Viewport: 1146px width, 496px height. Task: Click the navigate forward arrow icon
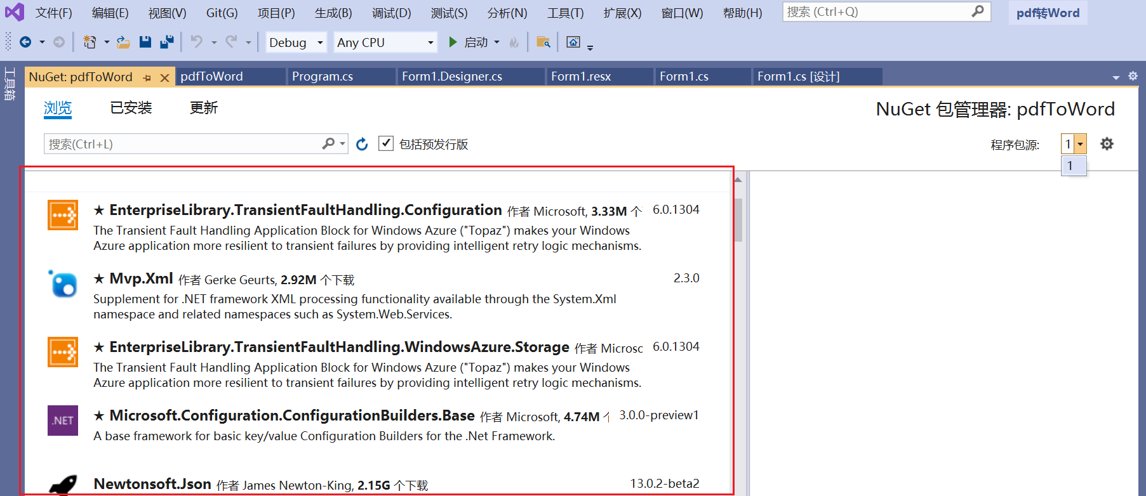(x=58, y=42)
